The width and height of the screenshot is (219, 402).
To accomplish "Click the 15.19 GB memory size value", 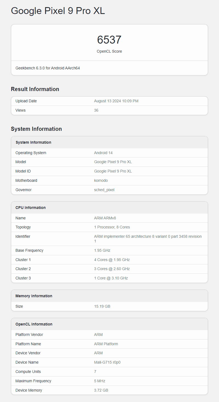I will click(x=102, y=306).
